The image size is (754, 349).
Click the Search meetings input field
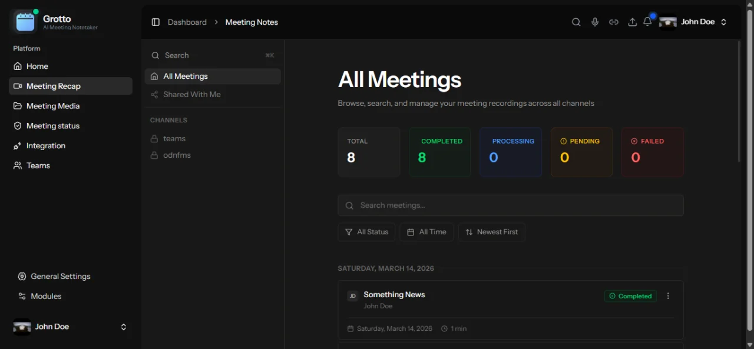click(511, 205)
